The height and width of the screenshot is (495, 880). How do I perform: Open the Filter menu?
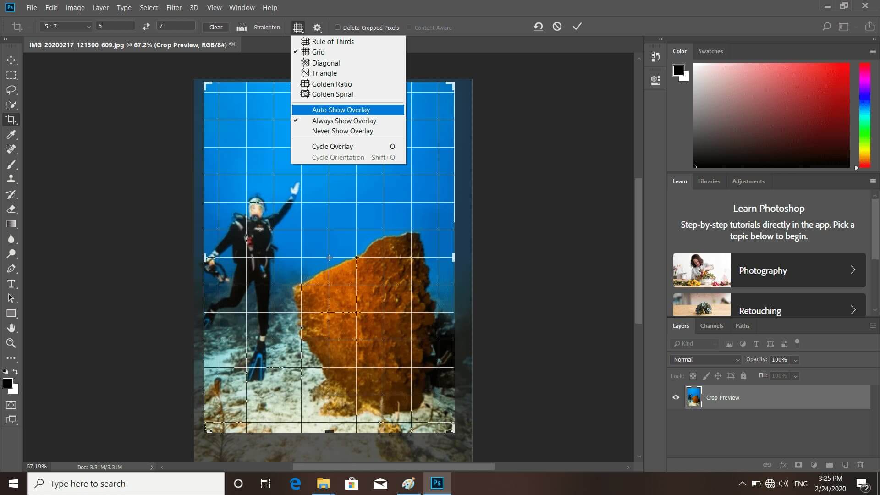coord(174,7)
